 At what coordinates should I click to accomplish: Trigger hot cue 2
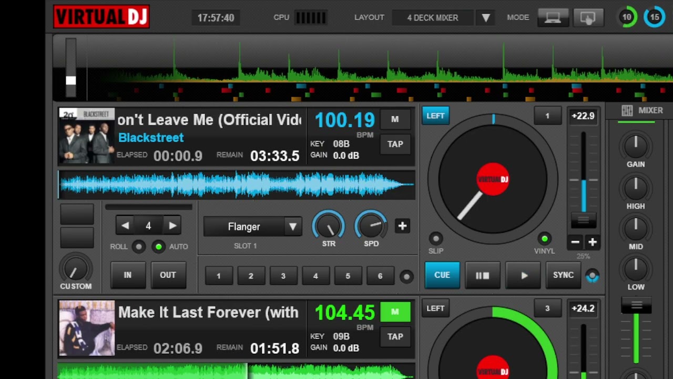point(251,276)
